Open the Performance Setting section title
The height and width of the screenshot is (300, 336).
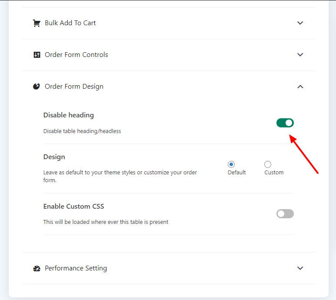click(x=76, y=268)
